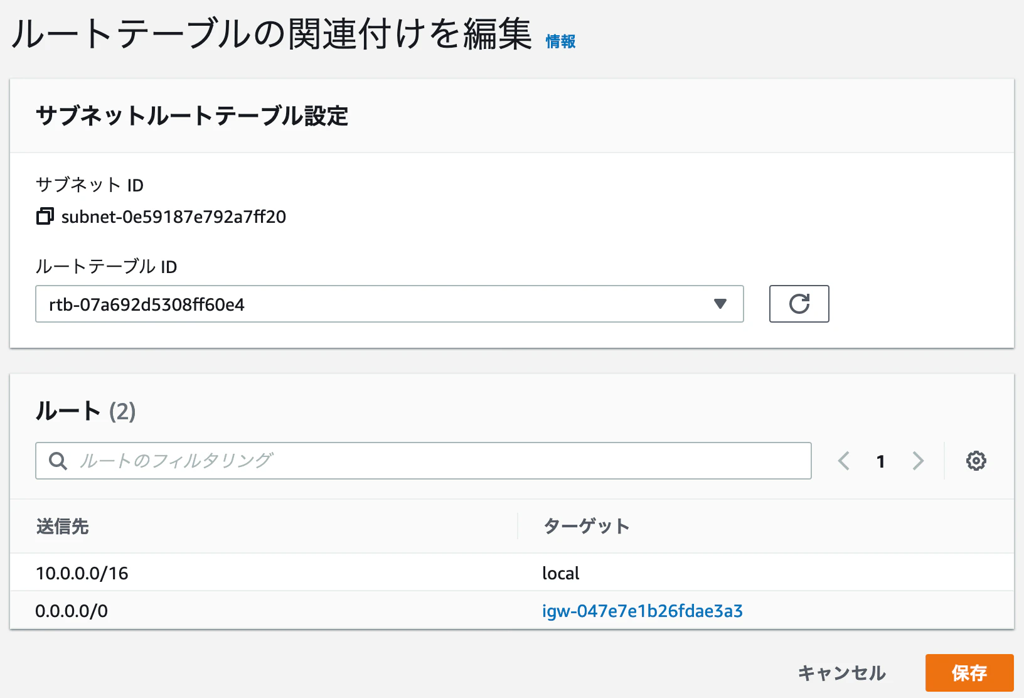Click the ルートテーブルの関連付けを編集 page title
Screen dimensions: 1024x698
[272, 33]
